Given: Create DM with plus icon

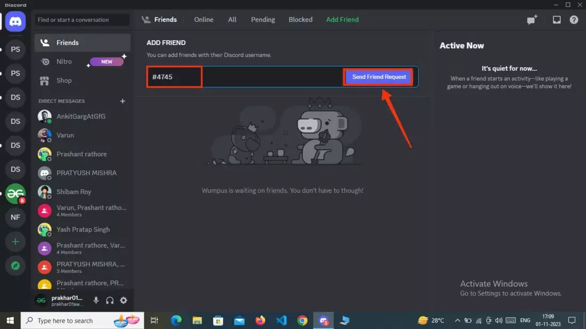Looking at the screenshot, I should [122, 101].
